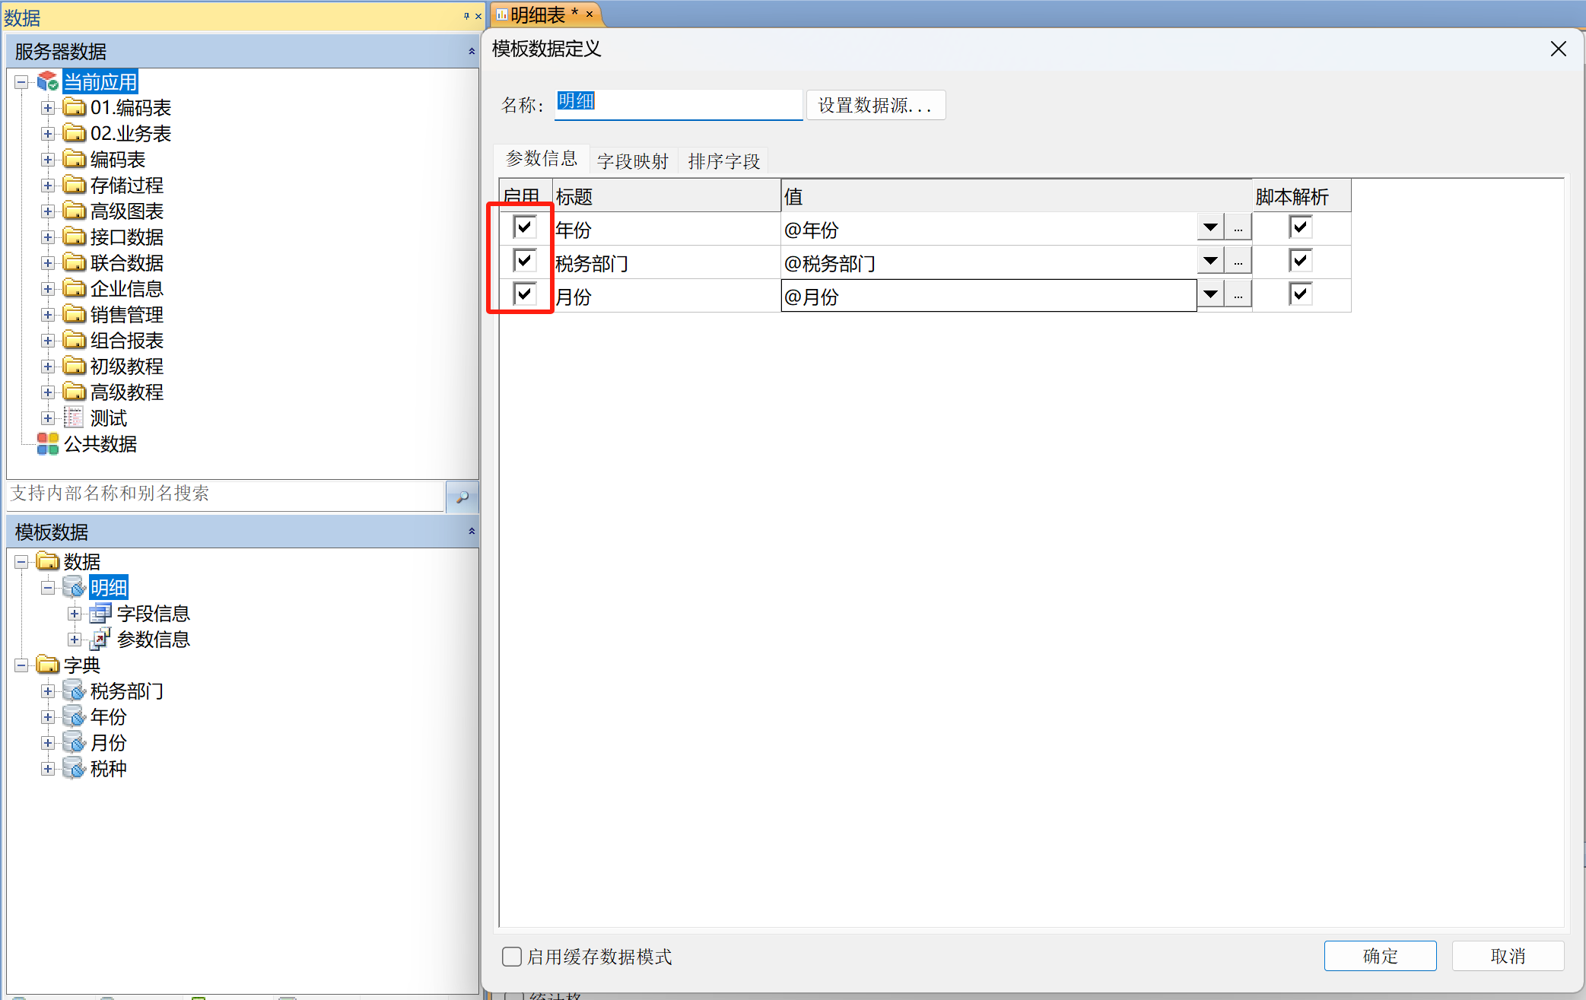This screenshot has width=1586, height=1000.
Task: Click the 税种 dictionary database icon
Action: point(74,768)
